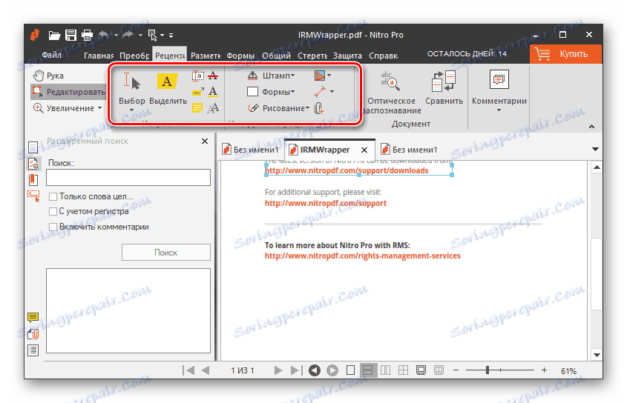This screenshot has height=403, width=627.
Task: Select the strikethrough text markup icon
Action: tap(213, 76)
